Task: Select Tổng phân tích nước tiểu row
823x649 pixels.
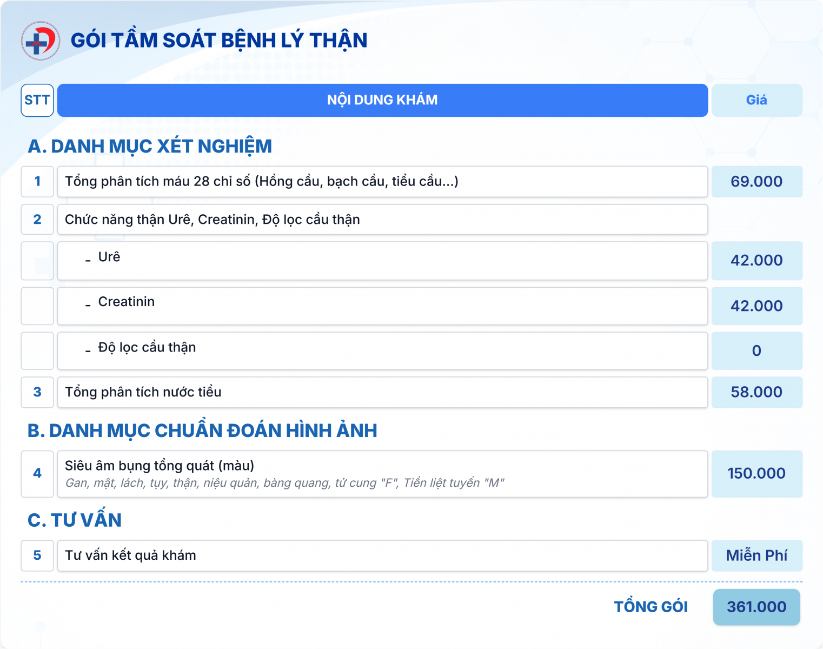Action: point(382,392)
